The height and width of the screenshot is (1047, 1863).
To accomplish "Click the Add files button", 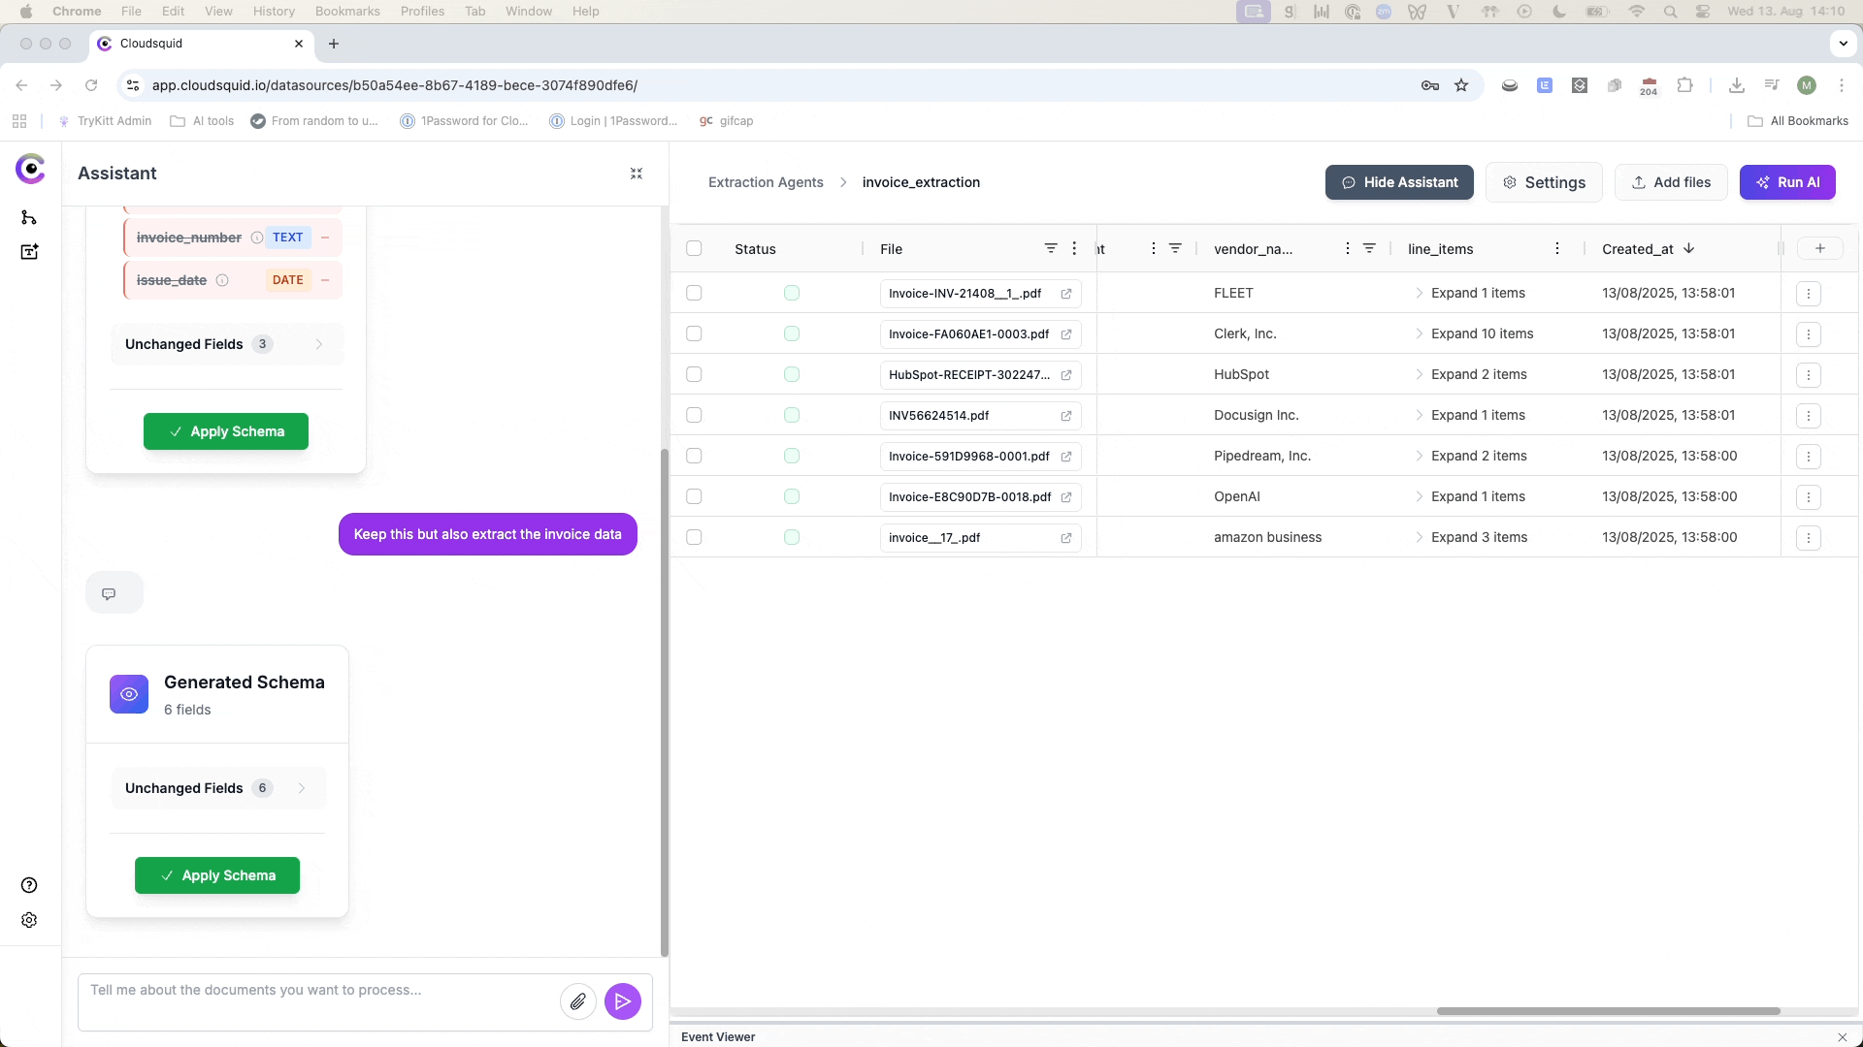I will click(1671, 182).
